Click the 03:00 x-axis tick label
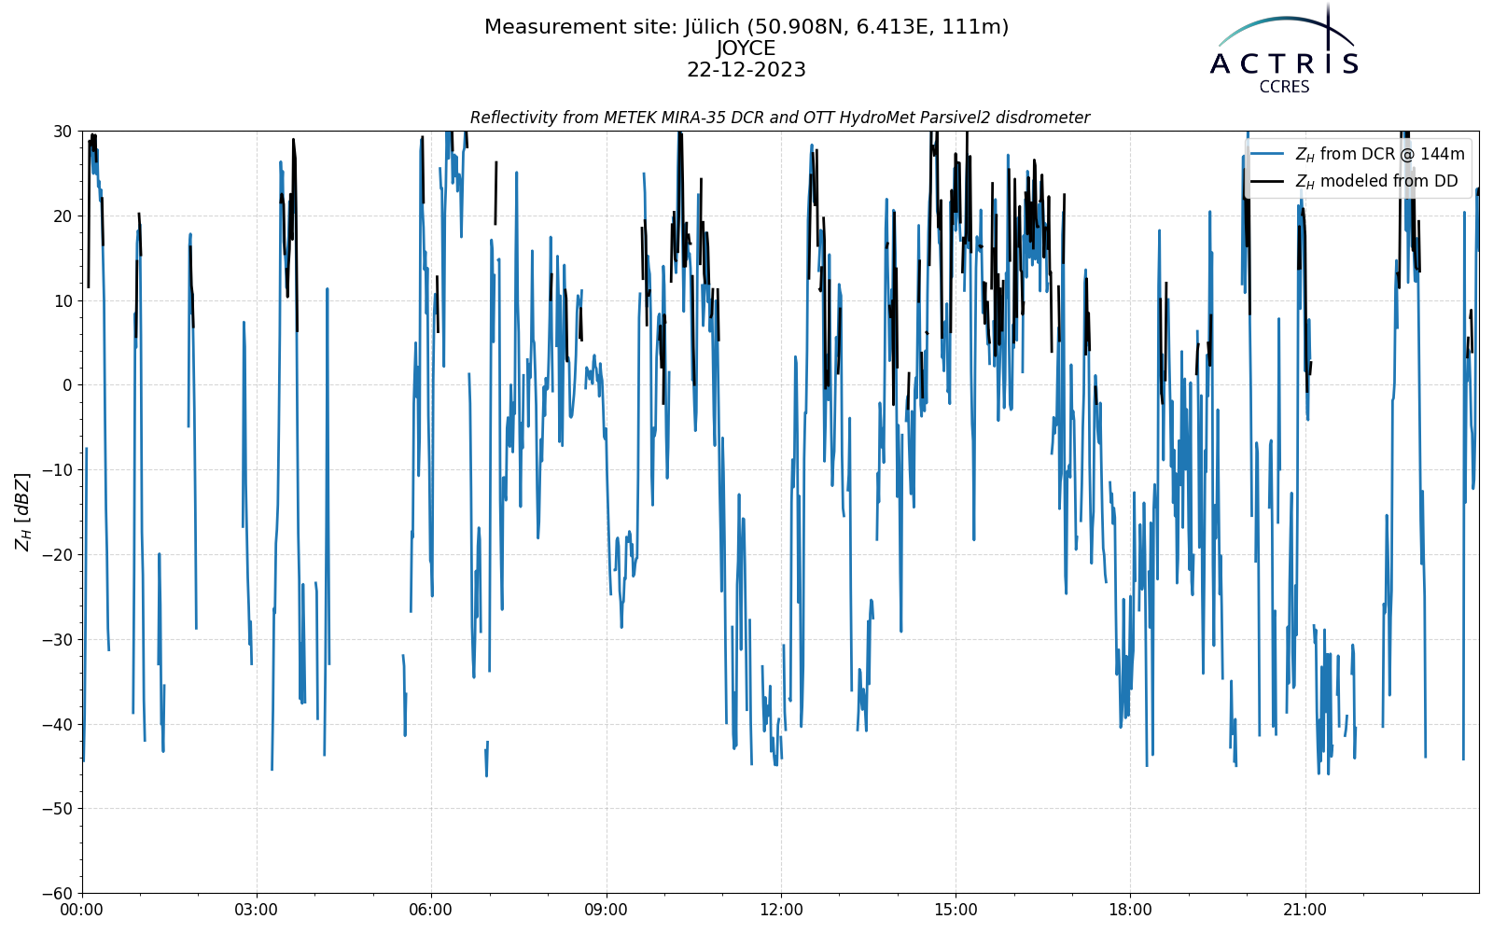Viewport: 1493px width, 933px height. coord(257,910)
